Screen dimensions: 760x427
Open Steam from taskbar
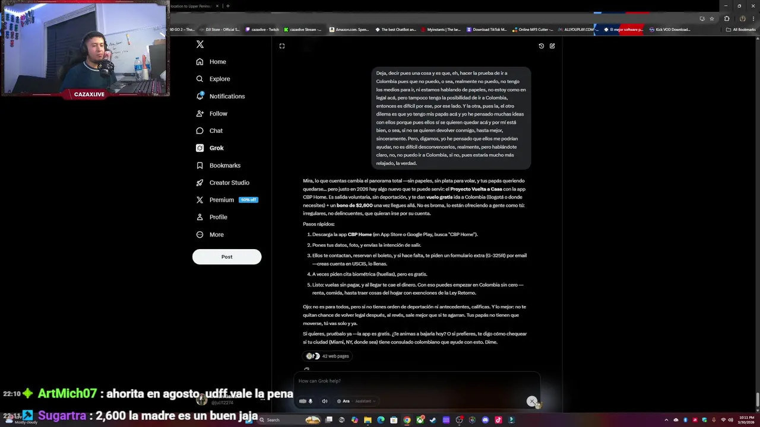pyautogui.click(x=433, y=420)
